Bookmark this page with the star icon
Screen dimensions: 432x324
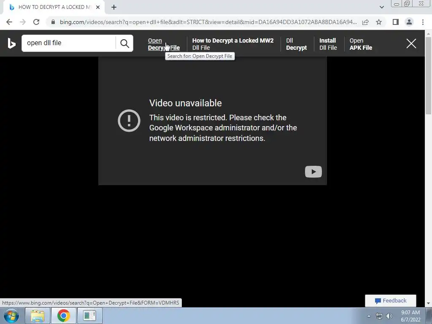point(379,22)
